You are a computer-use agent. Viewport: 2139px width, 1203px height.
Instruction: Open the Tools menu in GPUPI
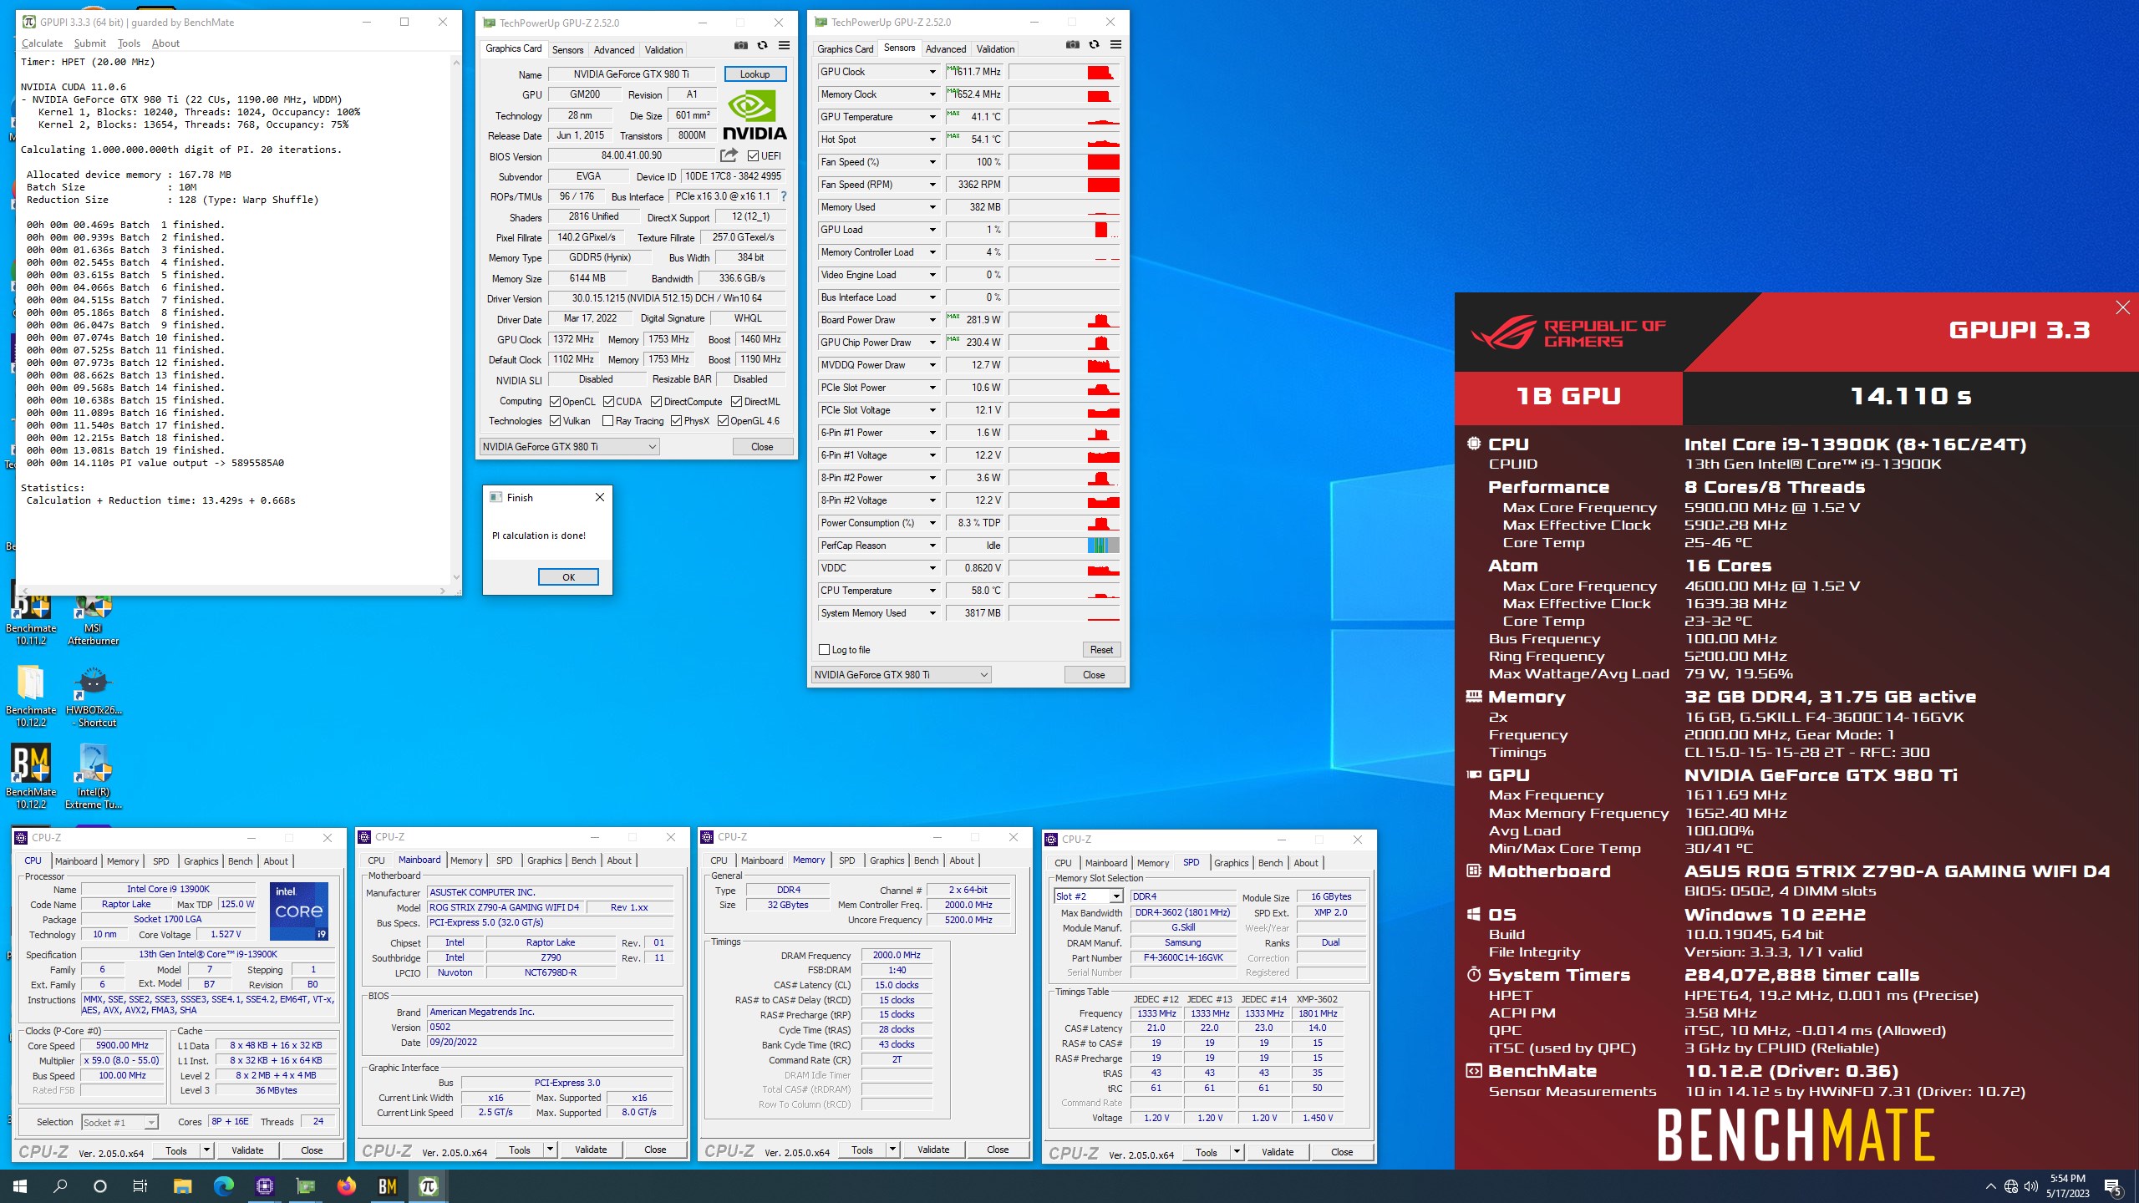tap(129, 43)
